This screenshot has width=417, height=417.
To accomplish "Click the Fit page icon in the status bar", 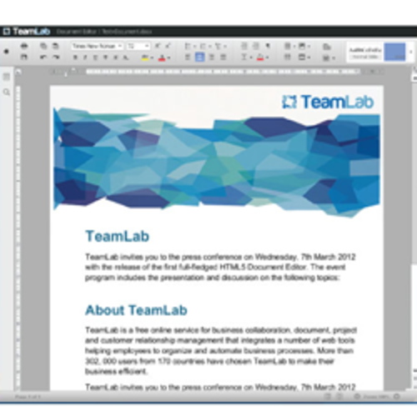I will click(328, 397).
